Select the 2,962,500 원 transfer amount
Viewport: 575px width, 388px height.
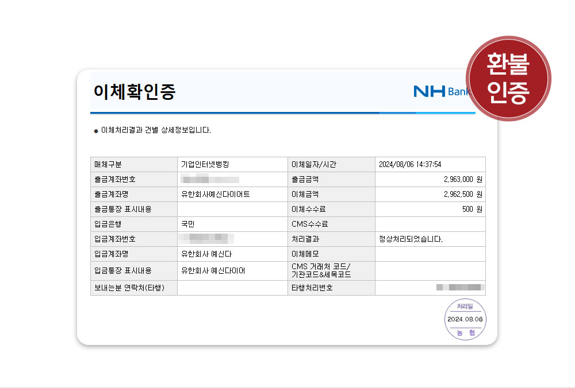[x=462, y=194]
